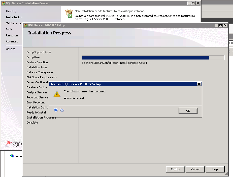The width and height of the screenshot is (233, 177).
Task: Click the disabled Next button
Action: click(175, 169)
